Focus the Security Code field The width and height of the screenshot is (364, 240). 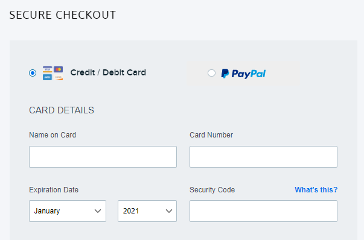coord(263,211)
